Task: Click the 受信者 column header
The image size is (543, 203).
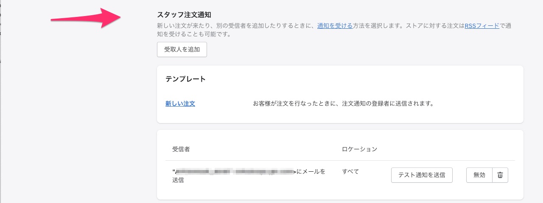Action: 181,149
